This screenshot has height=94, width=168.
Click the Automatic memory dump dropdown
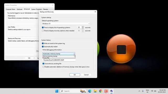click(x=59, y=54)
